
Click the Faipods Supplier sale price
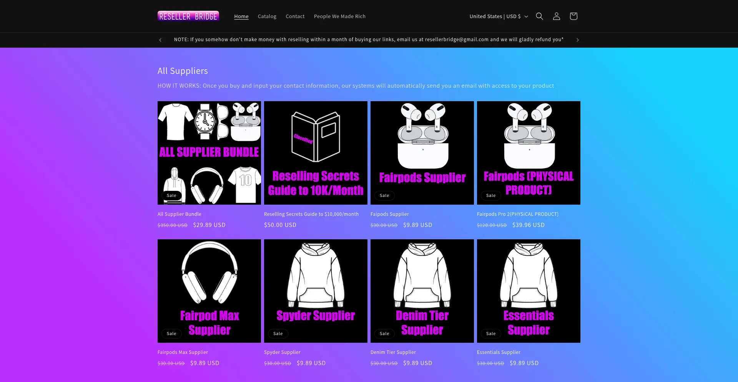417,225
